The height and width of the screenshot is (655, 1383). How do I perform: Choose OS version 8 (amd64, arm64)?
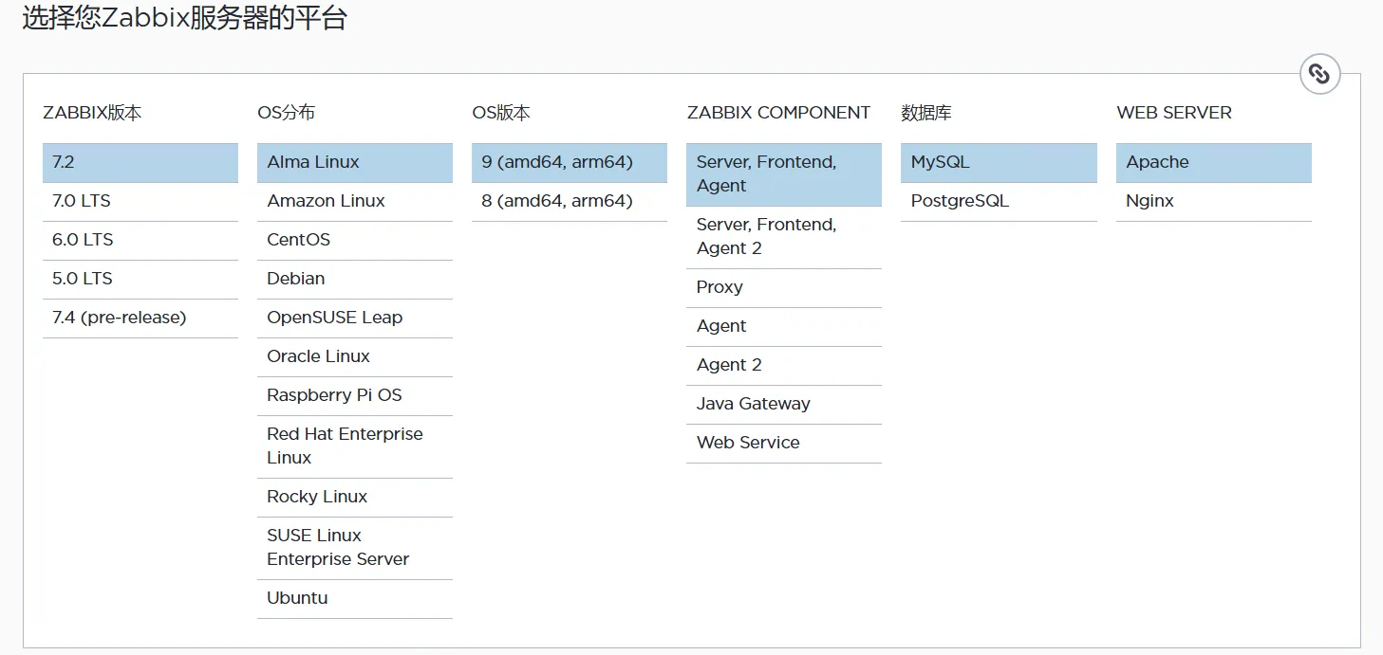(570, 201)
